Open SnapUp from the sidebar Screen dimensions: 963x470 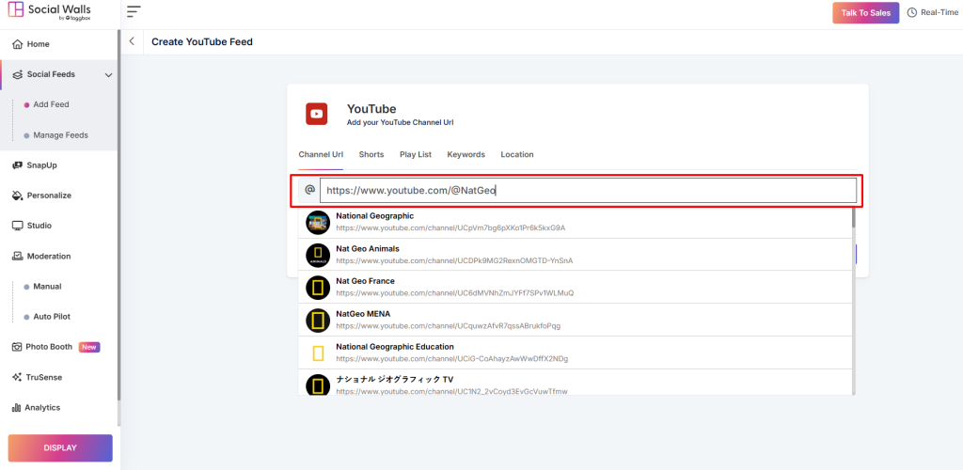point(41,165)
